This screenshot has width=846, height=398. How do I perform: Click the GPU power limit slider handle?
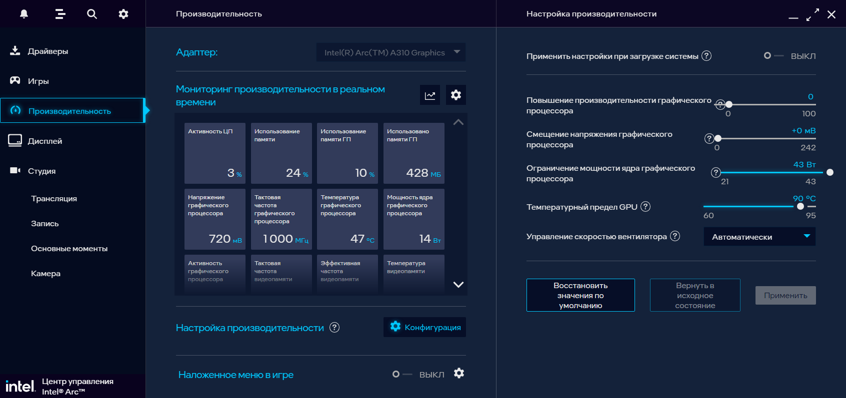pyautogui.click(x=830, y=172)
